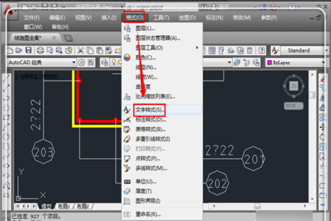Open the layer list dropdown arrow
Viewport: 331px width, 221px height.
click(x=229, y=62)
